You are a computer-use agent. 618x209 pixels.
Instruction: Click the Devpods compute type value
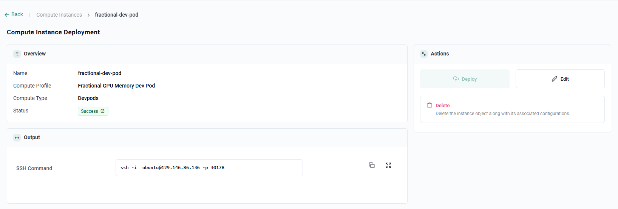[x=88, y=98]
